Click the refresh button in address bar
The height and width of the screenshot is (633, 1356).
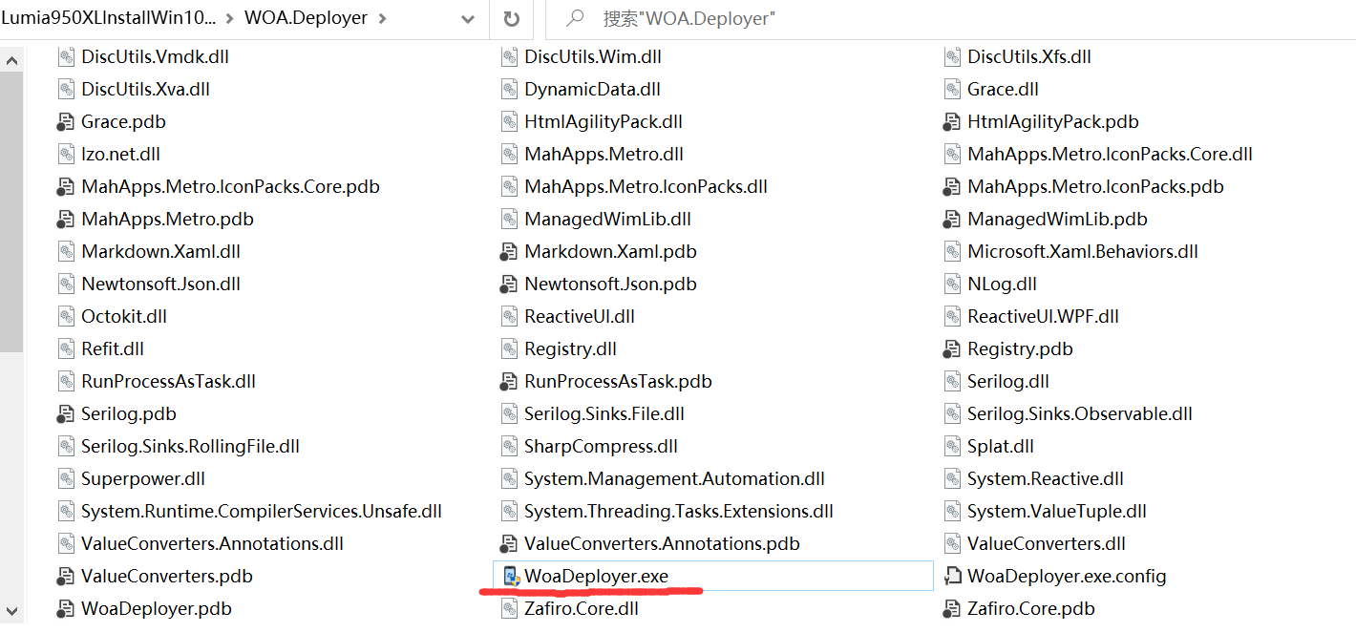[512, 19]
